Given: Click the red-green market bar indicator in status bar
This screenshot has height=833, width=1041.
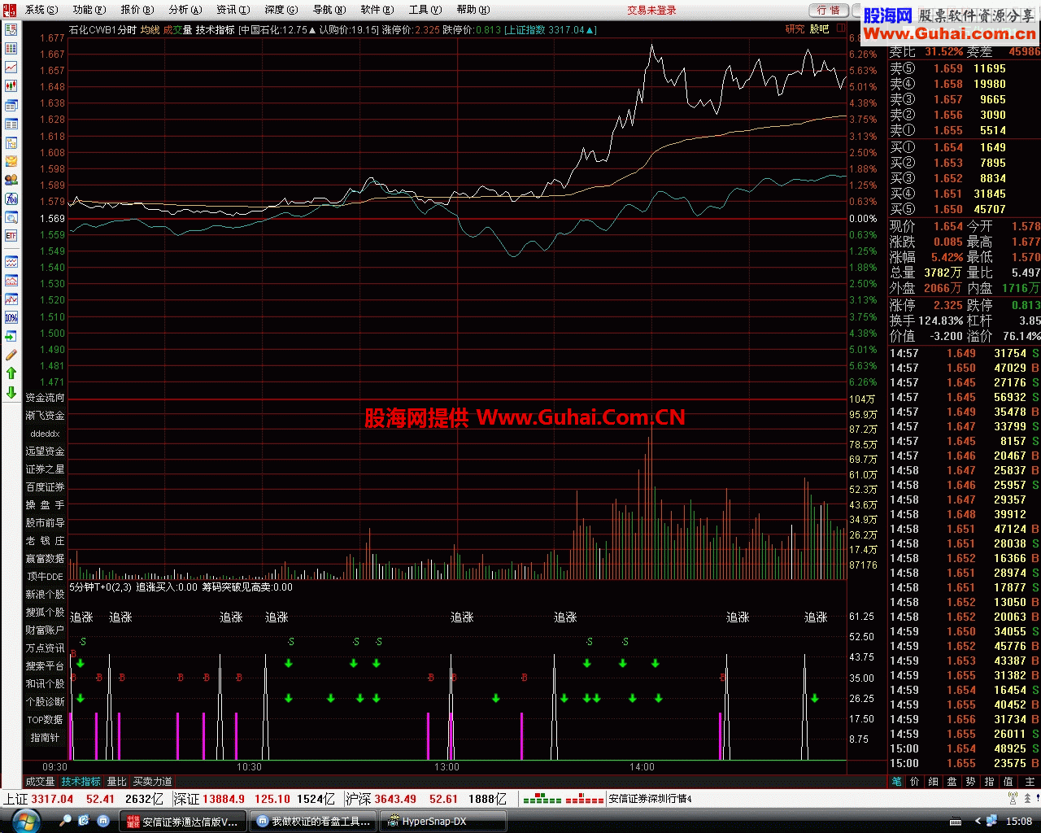Looking at the screenshot, I should pos(563,799).
